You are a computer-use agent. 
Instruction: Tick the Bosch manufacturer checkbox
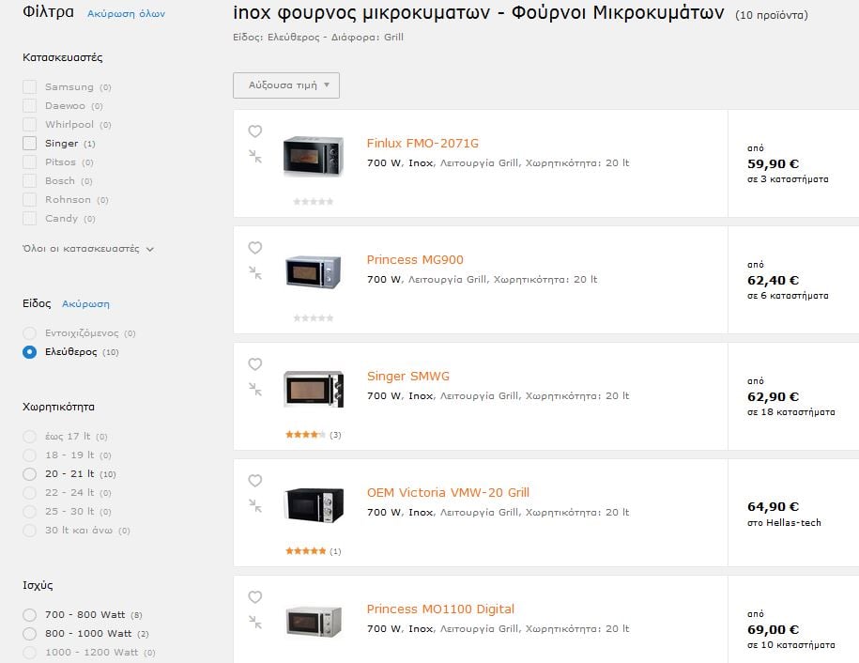click(x=30, y=180)
